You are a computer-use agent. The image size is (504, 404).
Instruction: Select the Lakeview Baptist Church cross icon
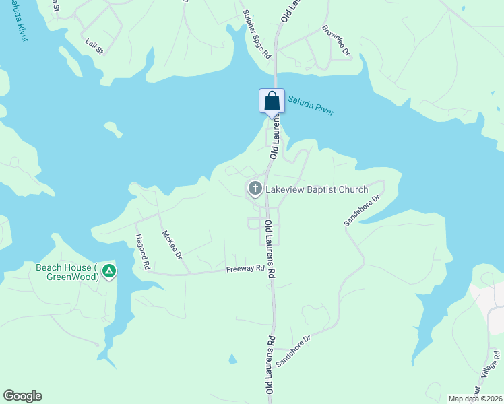[255, 189]
